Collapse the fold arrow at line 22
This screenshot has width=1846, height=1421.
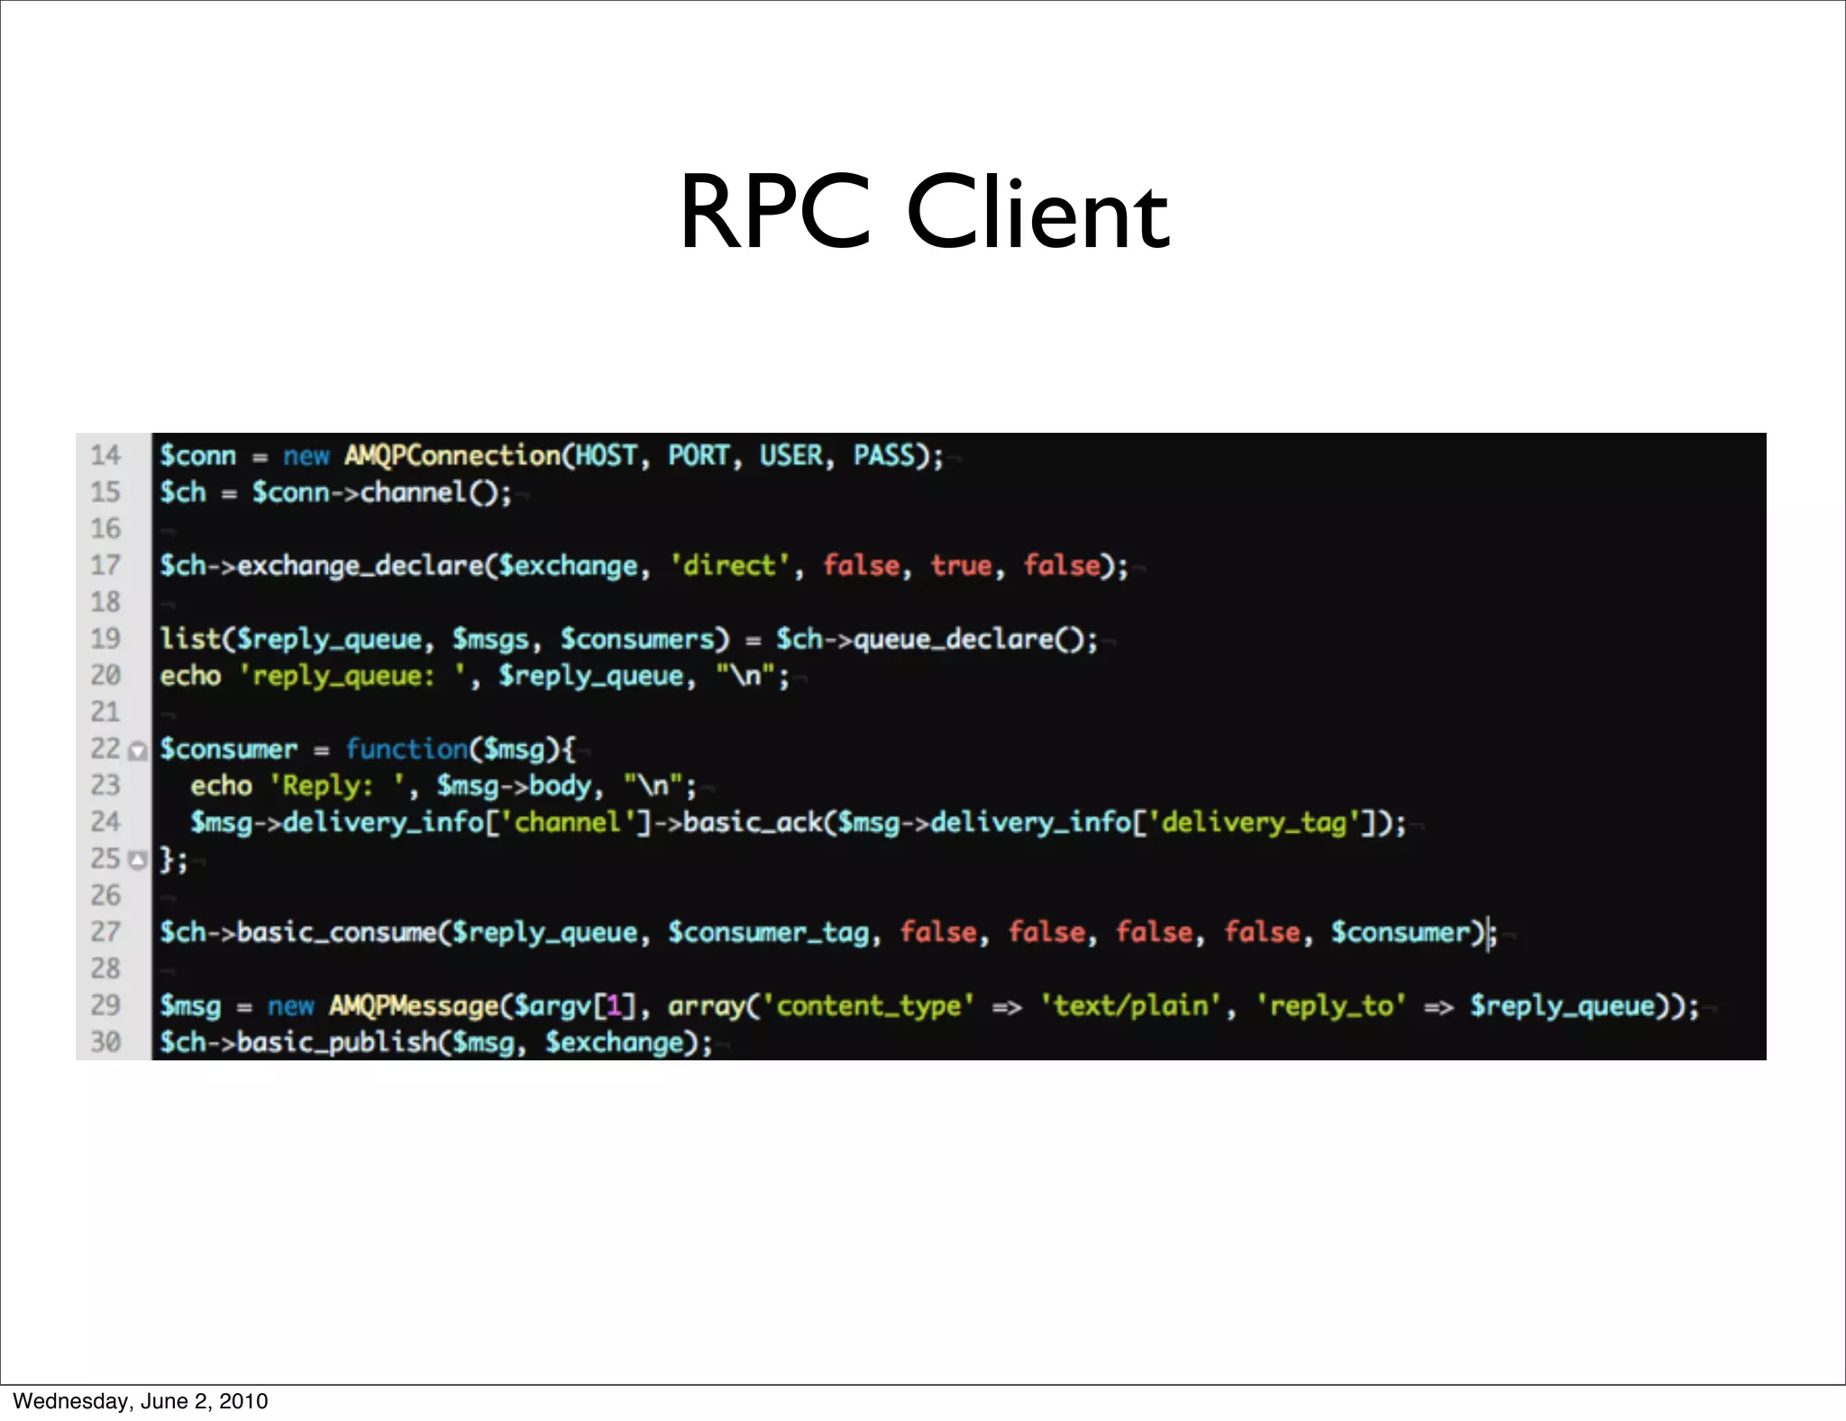137,750
